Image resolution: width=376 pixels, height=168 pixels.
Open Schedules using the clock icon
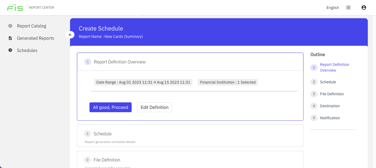pyautogui.click(x=10, y=50)
